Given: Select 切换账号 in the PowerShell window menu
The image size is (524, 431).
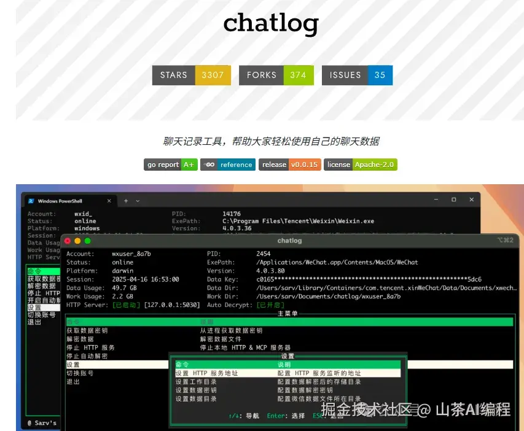Looking at the screenshot, I should tap(41, 315).
